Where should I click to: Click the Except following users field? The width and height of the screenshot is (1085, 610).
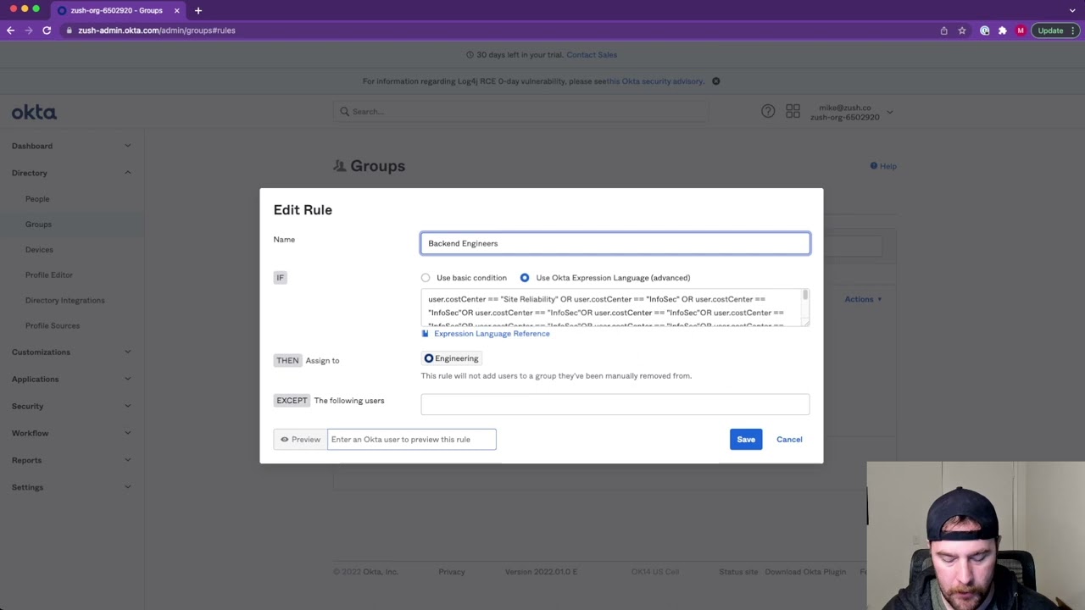pos(615,405)
